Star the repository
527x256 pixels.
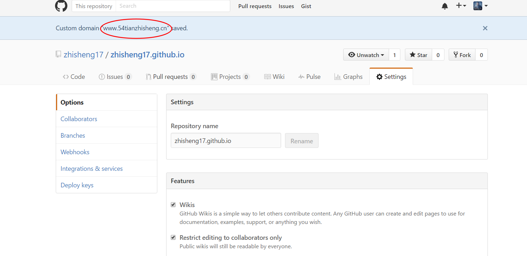tap(418, 55)
